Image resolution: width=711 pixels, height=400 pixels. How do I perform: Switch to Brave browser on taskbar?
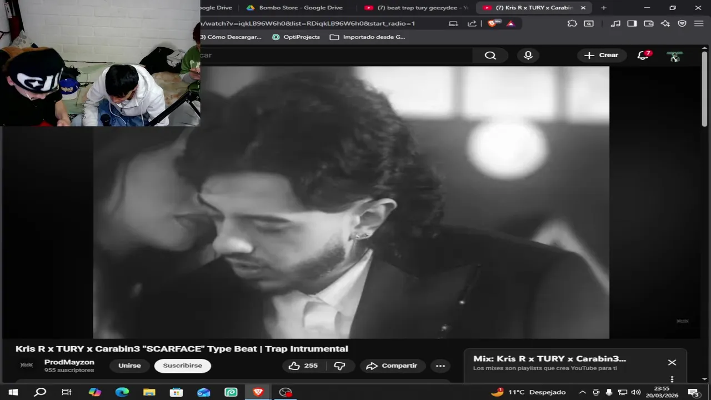pos(258,392)
